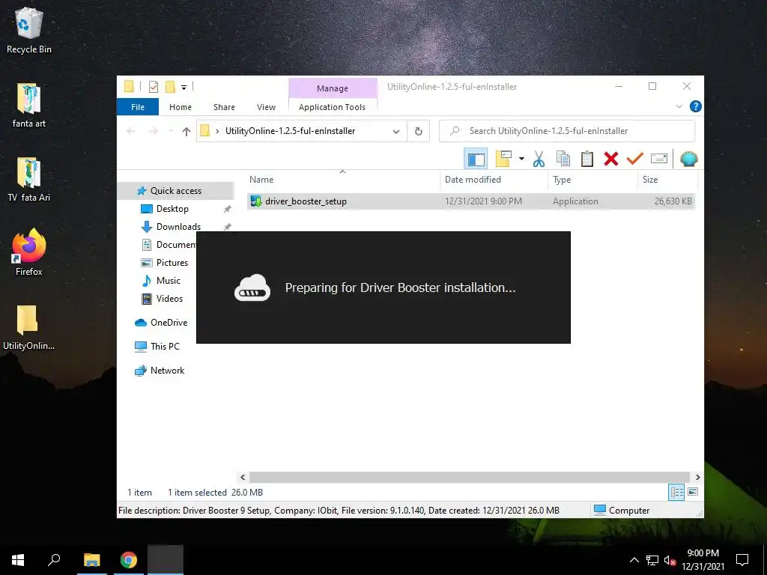Select Network in the navigation pane

pos(167,371)
